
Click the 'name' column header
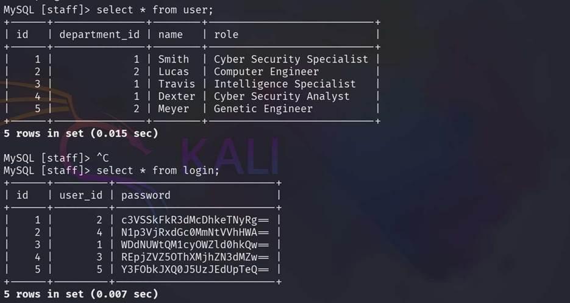click(x=171, y=35)
